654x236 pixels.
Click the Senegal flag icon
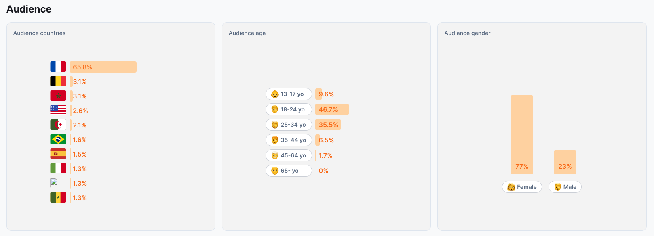pyautogui.click(x=58, y=197)
